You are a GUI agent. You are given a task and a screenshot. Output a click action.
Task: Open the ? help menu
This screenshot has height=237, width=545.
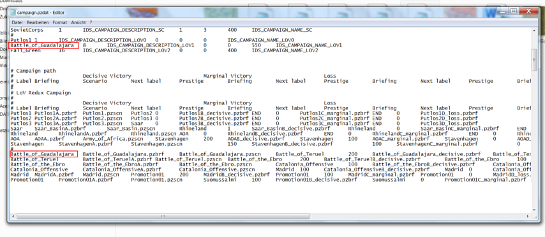(91, 22)
